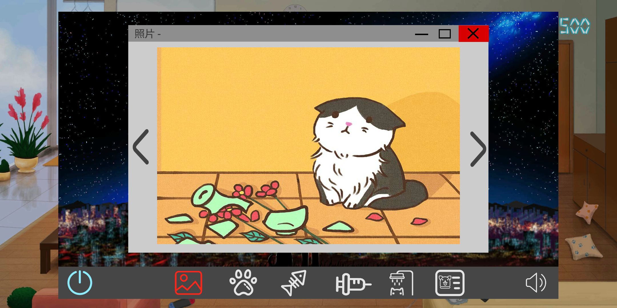Viewport: 617px width, 308px height.
Task: Select the syringe vaccine icon
Action: 354,284
